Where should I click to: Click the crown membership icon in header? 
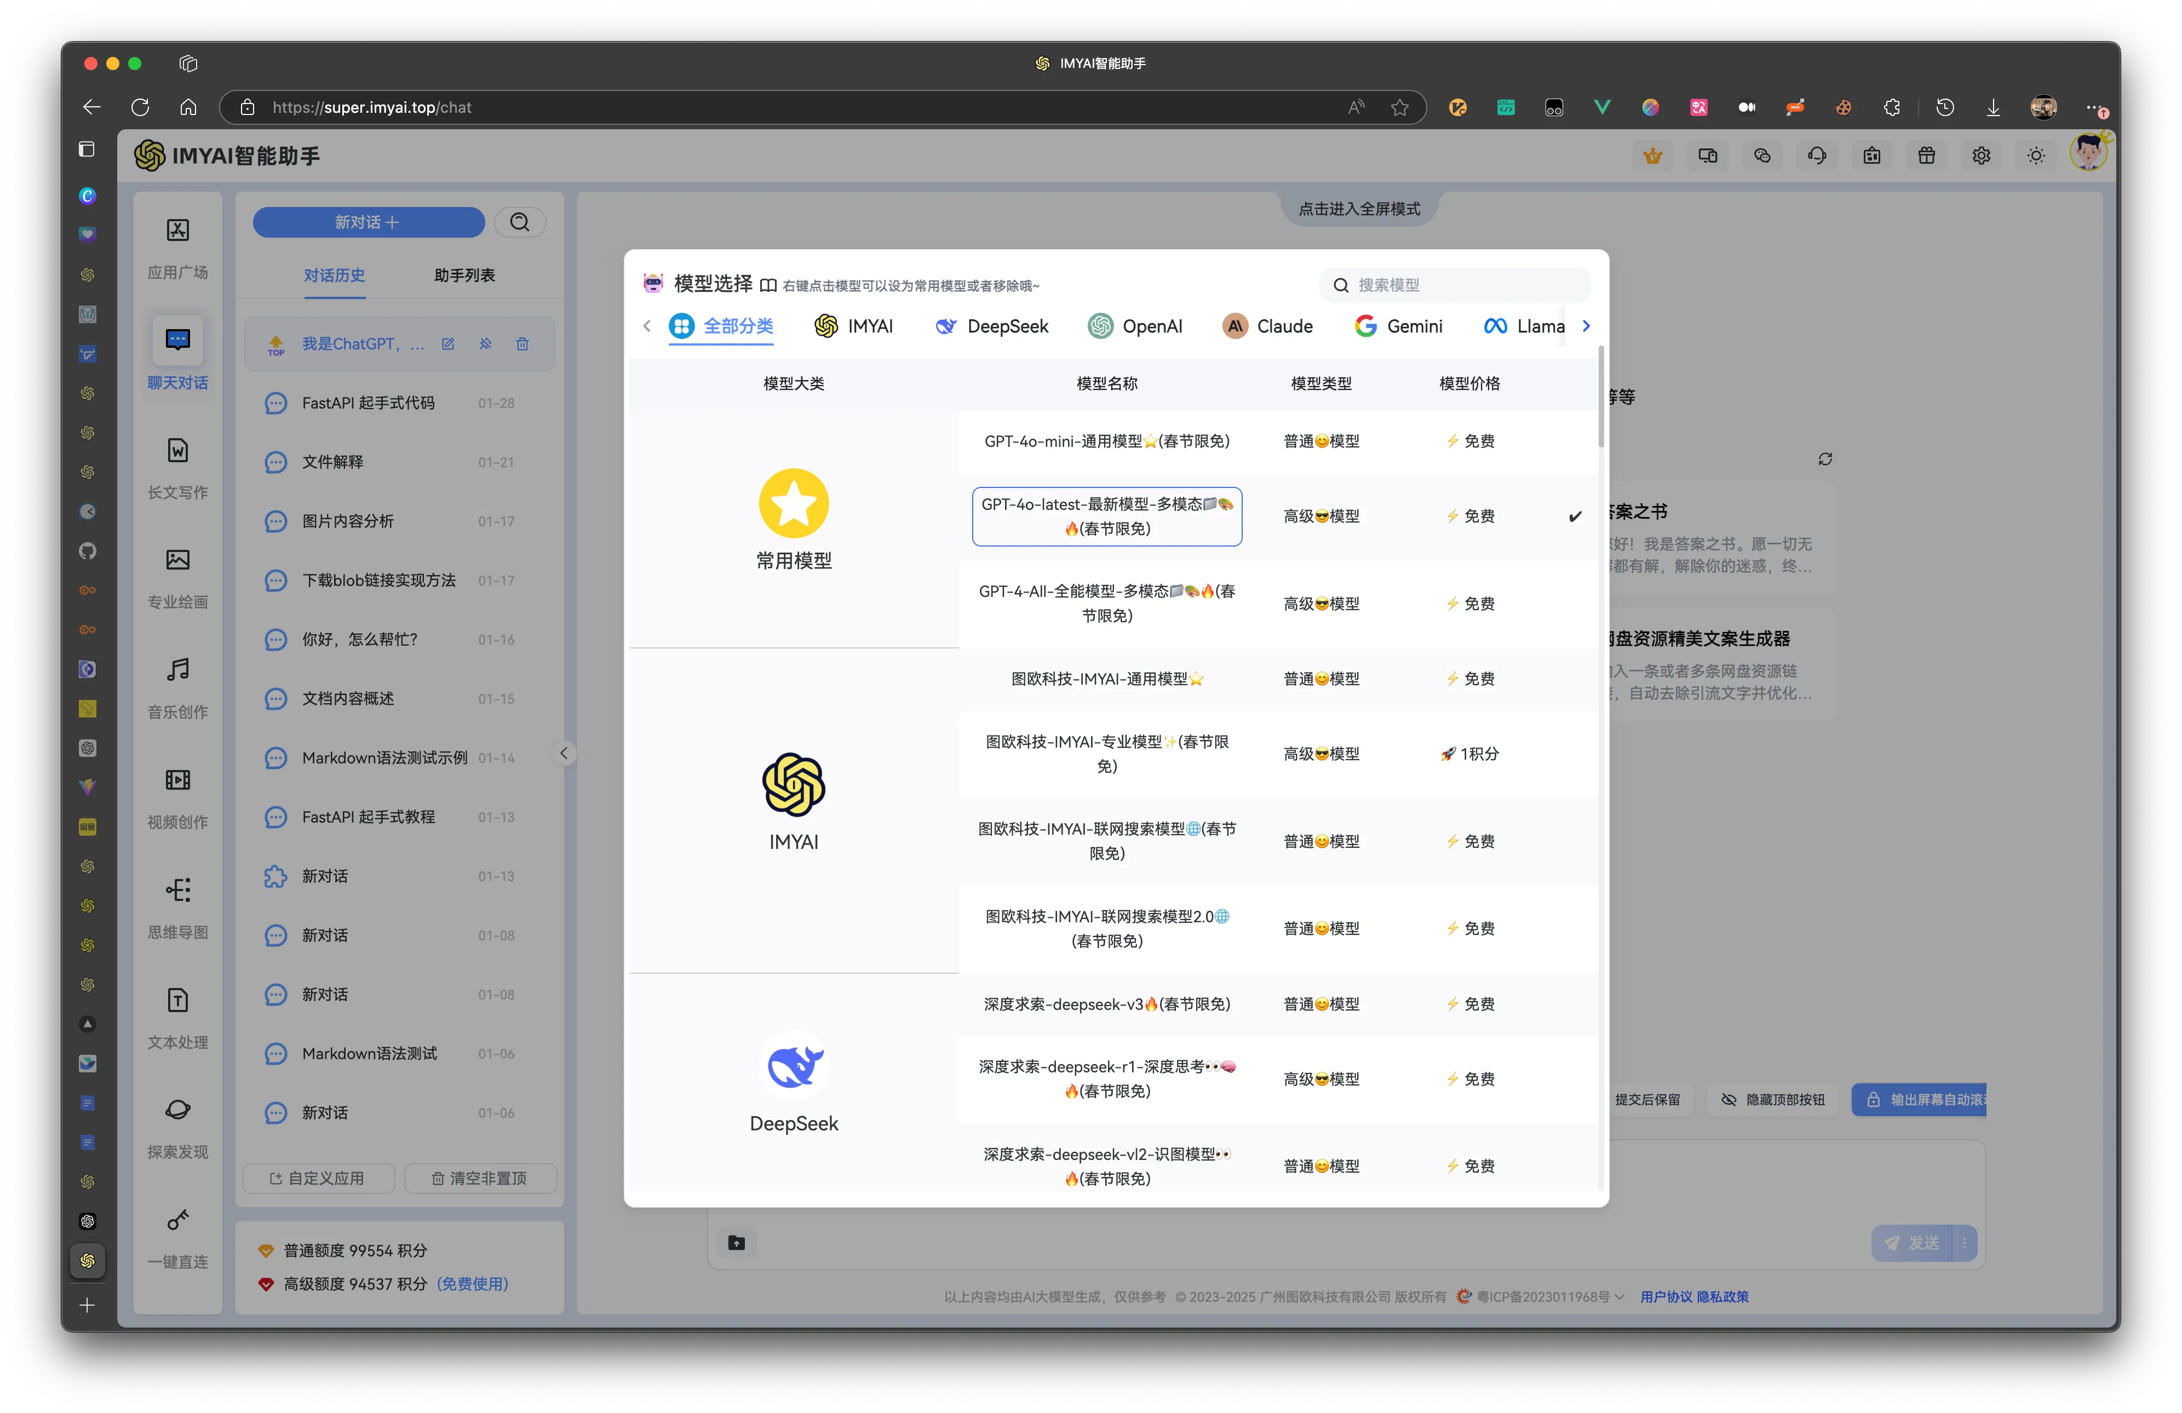[1652, 156]
